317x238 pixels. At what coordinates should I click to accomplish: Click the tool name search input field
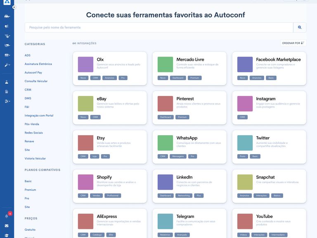pyautogui.click(x=158, y=27)
